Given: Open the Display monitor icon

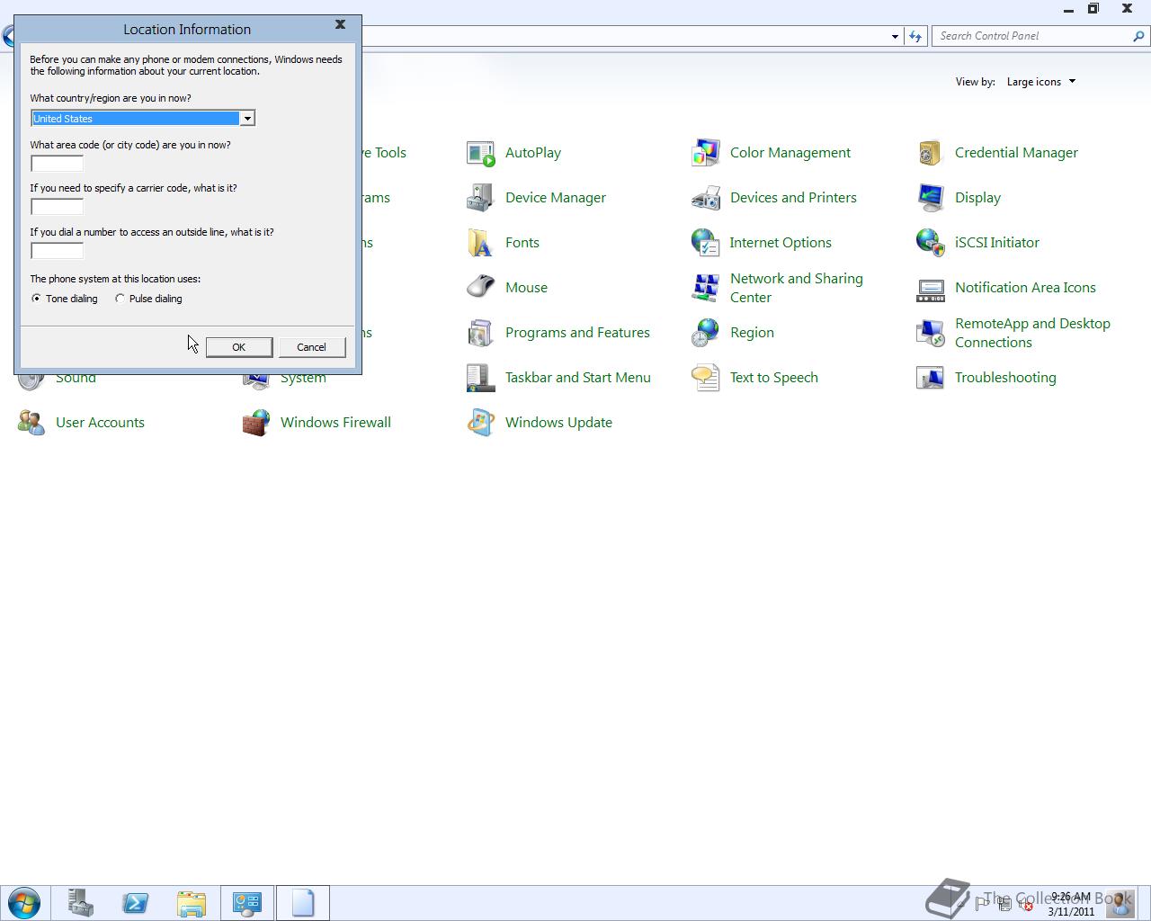Looking at the screenshot, I should click(x=931, y=198).
